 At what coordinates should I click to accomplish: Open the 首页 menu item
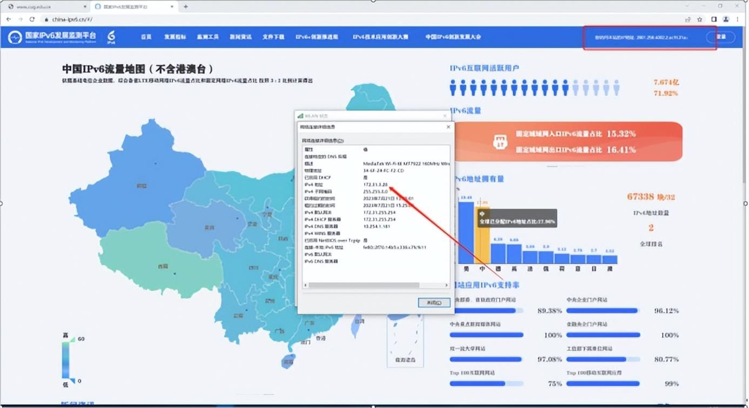click(x=146, y=37)
